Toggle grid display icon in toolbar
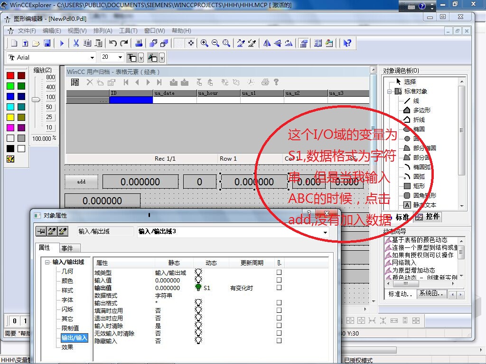This screenshot has width=486, height=364. click(179, 43)
